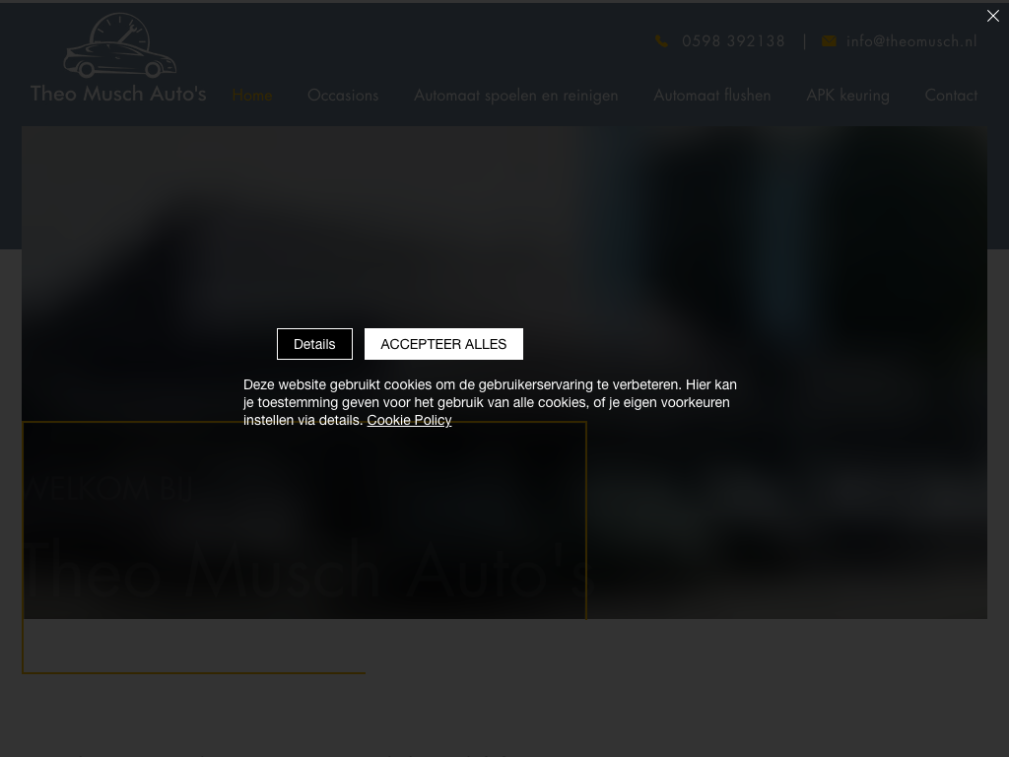Call phone number 0598 392138
The height and width of the screenshot is (757, 1009).
[x=733, y=41]
